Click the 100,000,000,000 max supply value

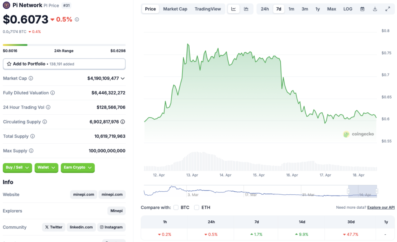(107, 151)
